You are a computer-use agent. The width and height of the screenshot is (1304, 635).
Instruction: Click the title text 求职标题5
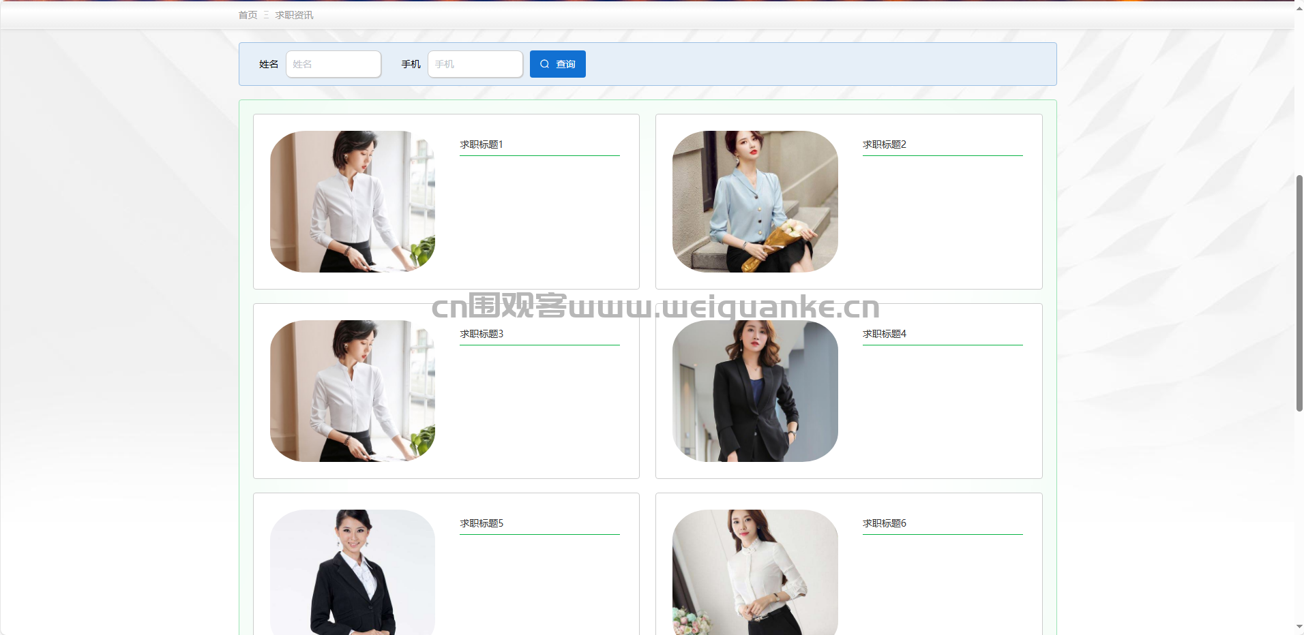click(481, 523)
